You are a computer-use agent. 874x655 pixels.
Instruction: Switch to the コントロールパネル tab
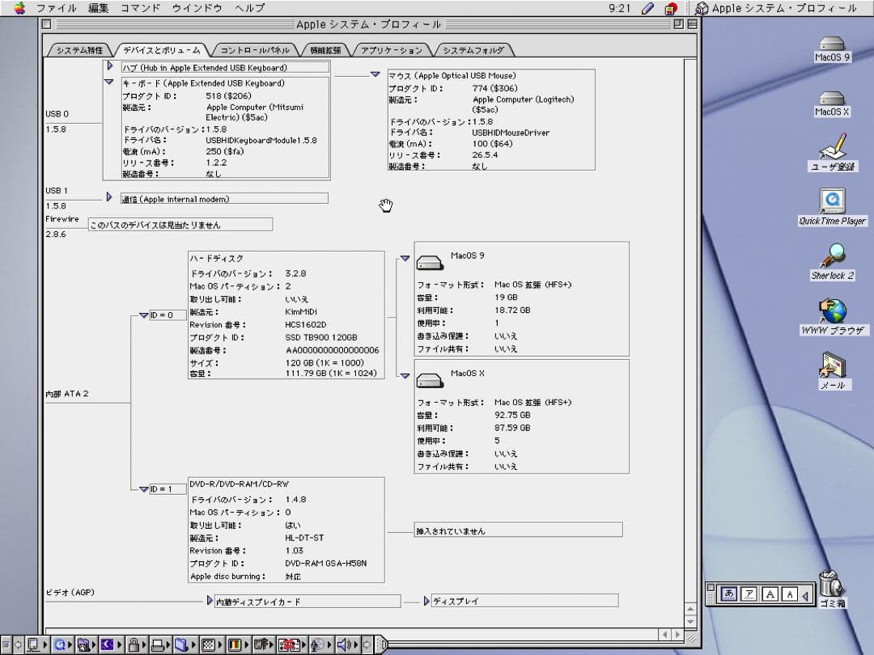tap(254, 50)
